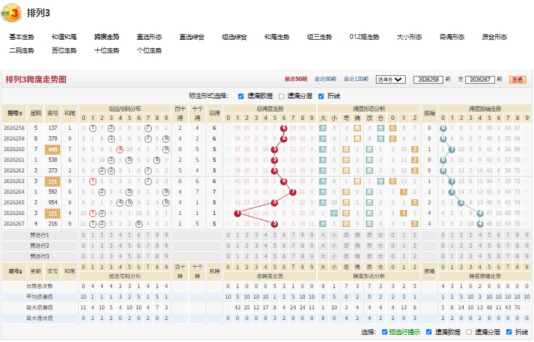Screen dimensions: 534x342
Task: Click highlighted award number 121
Action: (x=52, y=214)
